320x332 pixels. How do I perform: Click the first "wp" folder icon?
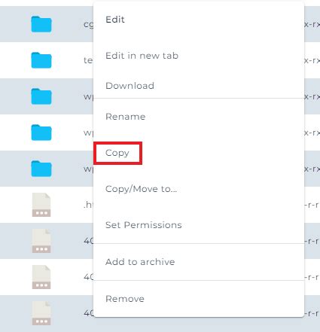[41, 96]
